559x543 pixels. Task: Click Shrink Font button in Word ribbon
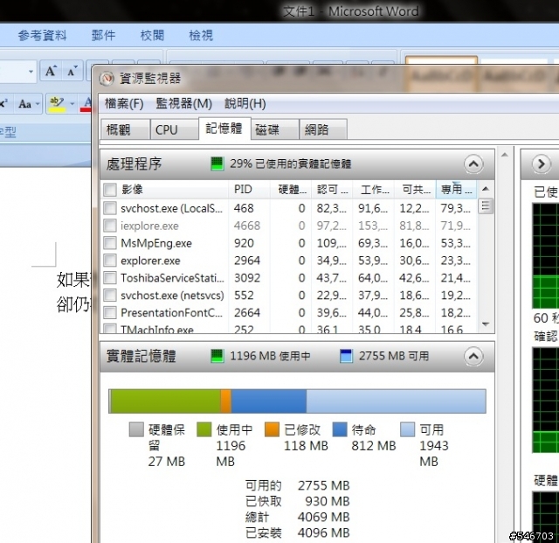tap(72, 71)
